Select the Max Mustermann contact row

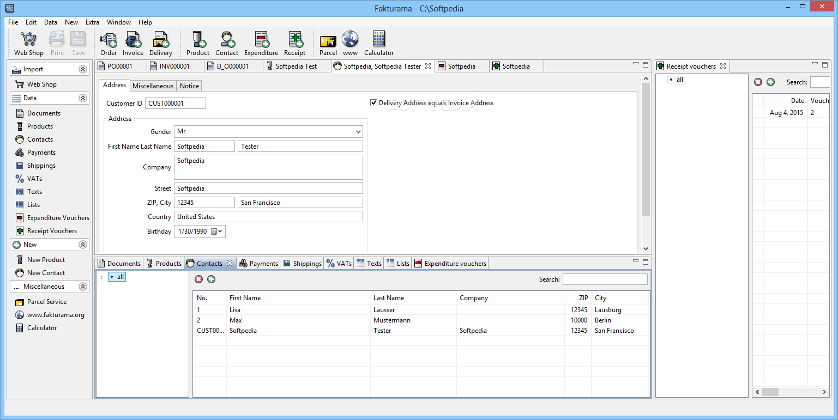pyautogui.click(x=421, y=320)
